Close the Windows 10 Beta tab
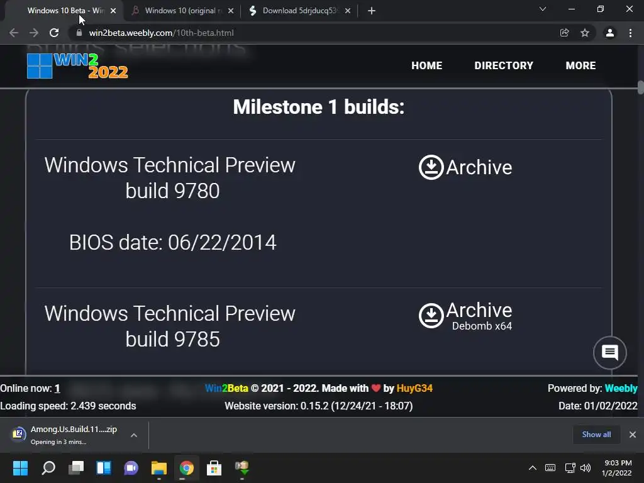The height and width of the screenshot is (483, 644). click(x=113, y=11)
